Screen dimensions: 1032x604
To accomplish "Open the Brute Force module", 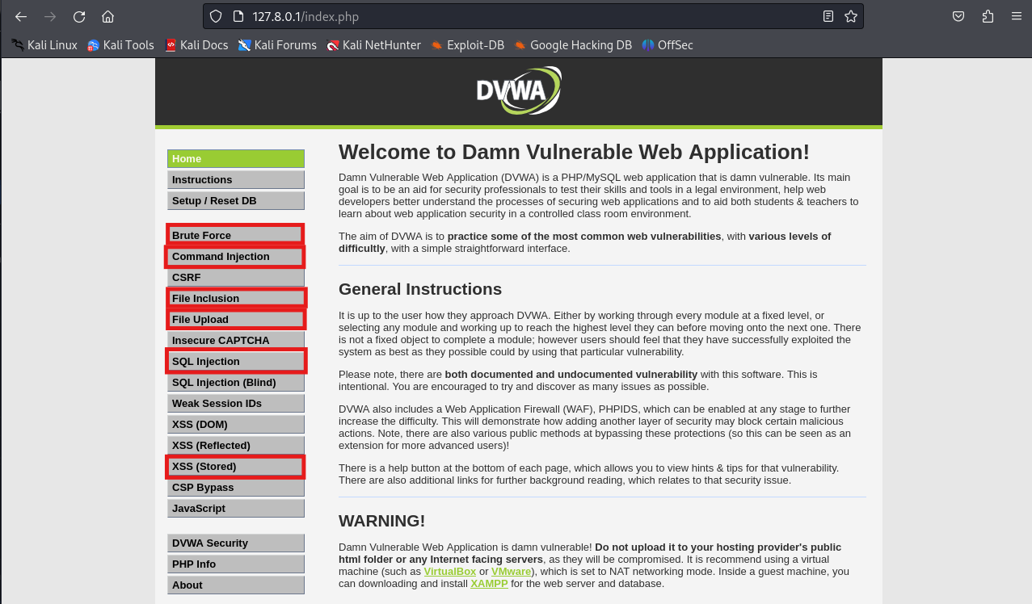I will (x=236, y=235).
